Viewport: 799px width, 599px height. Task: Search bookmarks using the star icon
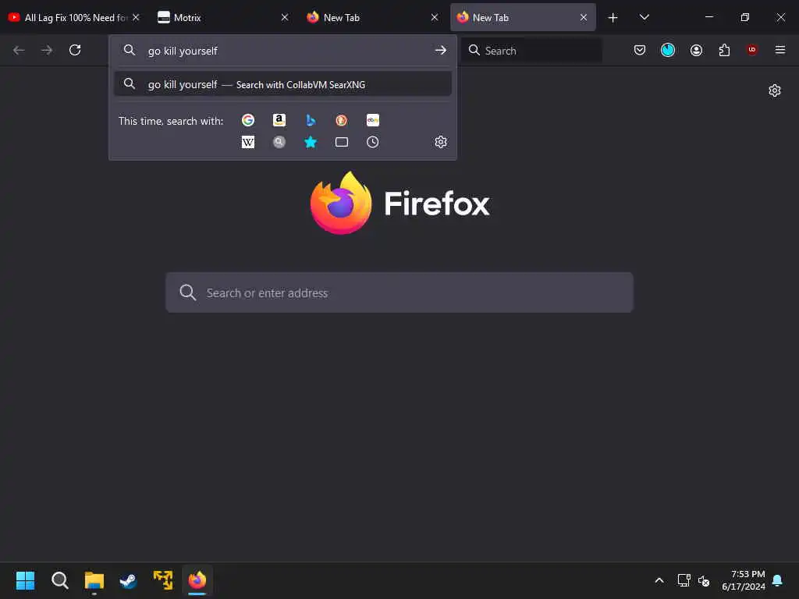[311, 142]
